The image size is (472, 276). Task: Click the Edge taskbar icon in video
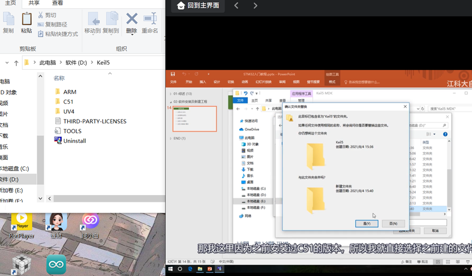coord(190,269)
